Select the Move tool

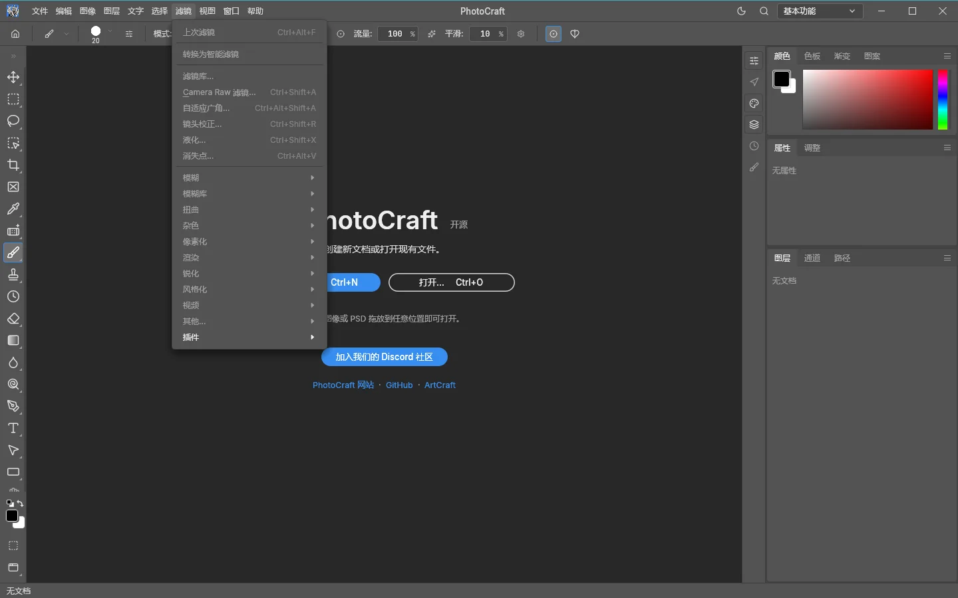click(13, 77)
